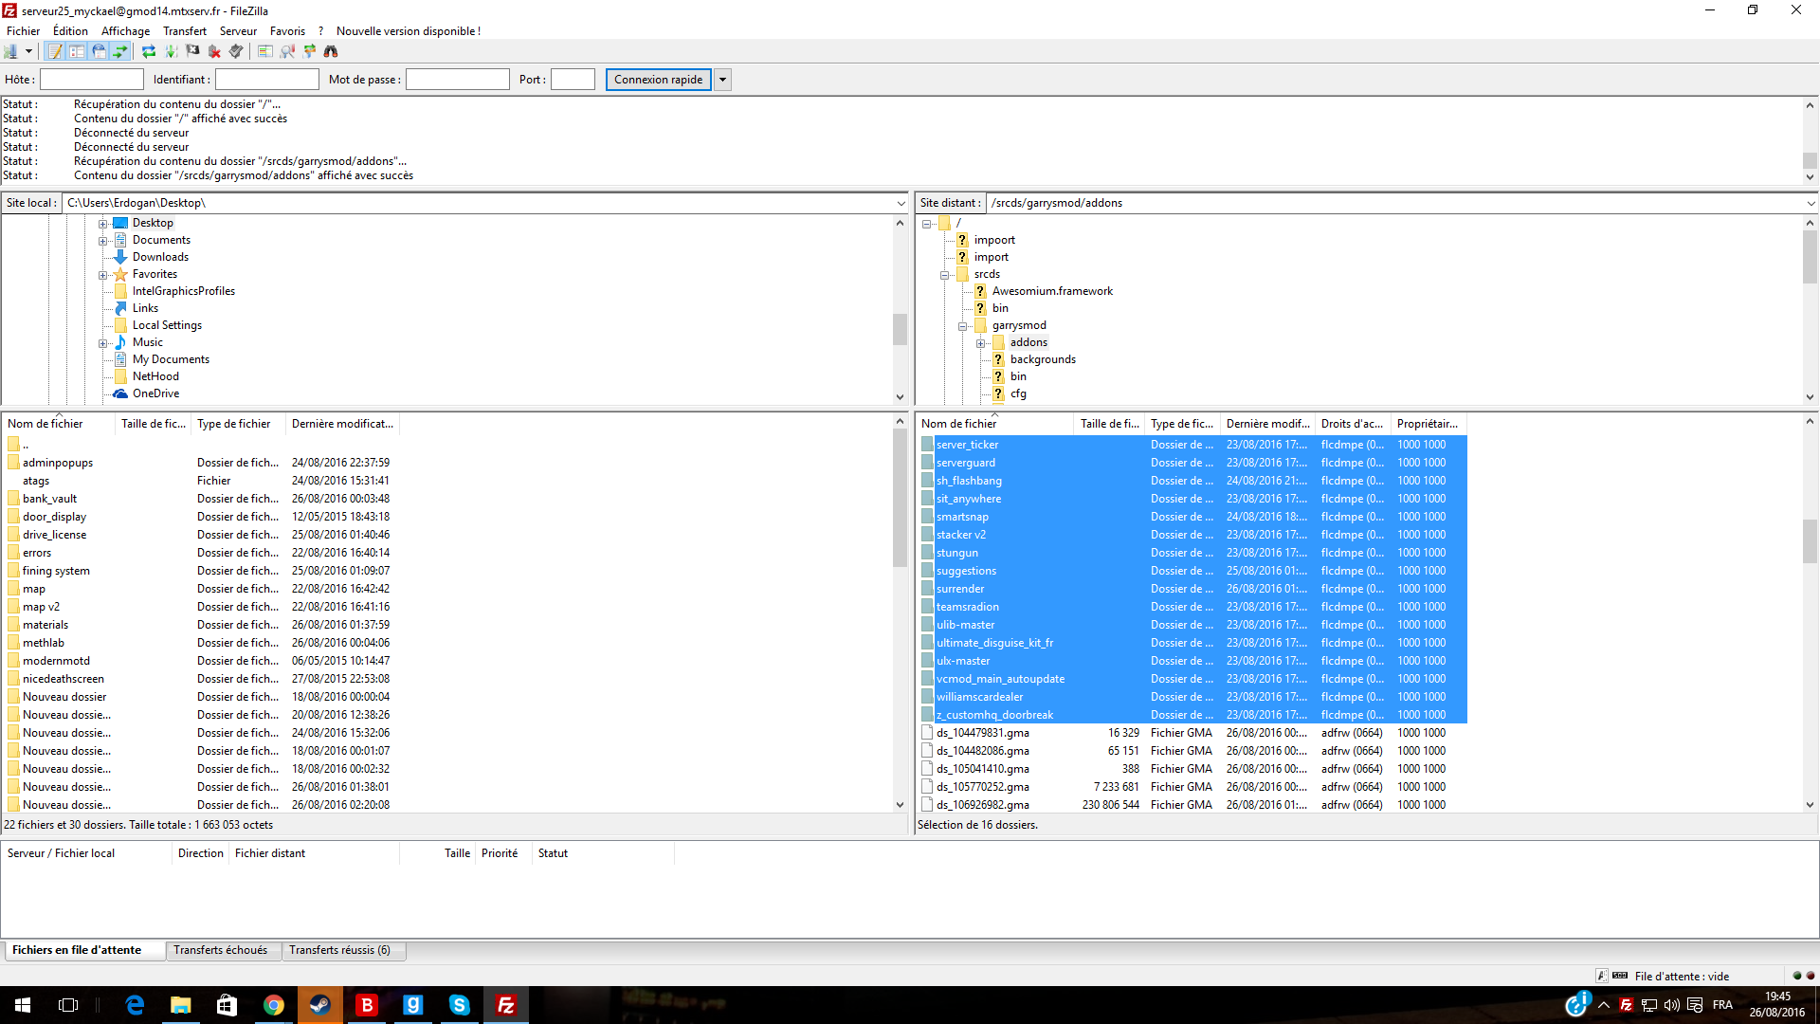Click the Connexion rapide button
Viewport: 1820px width, 1024px height.
659,79
